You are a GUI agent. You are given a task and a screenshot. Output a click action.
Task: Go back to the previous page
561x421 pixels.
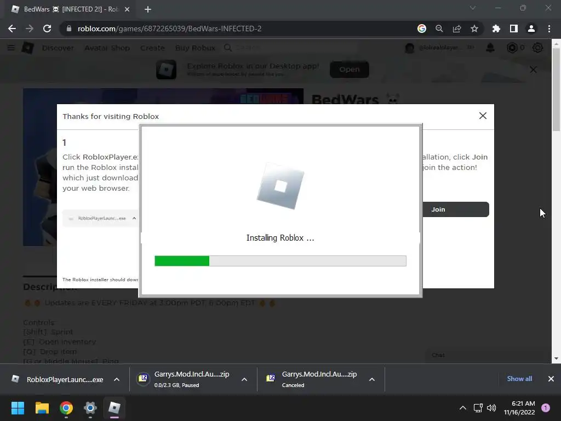(x=12, y=29)
